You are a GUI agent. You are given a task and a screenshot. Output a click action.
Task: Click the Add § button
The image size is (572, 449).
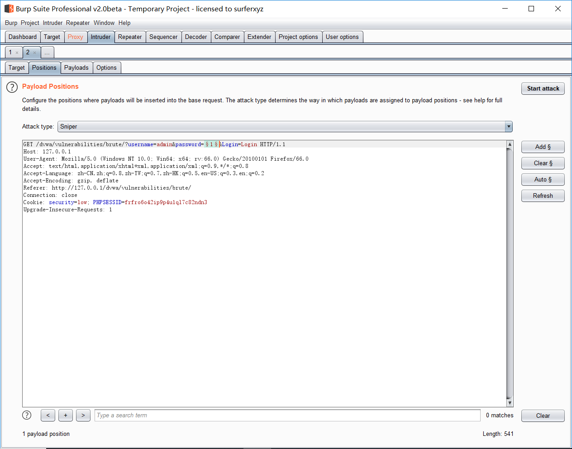(x=543, y=147)
